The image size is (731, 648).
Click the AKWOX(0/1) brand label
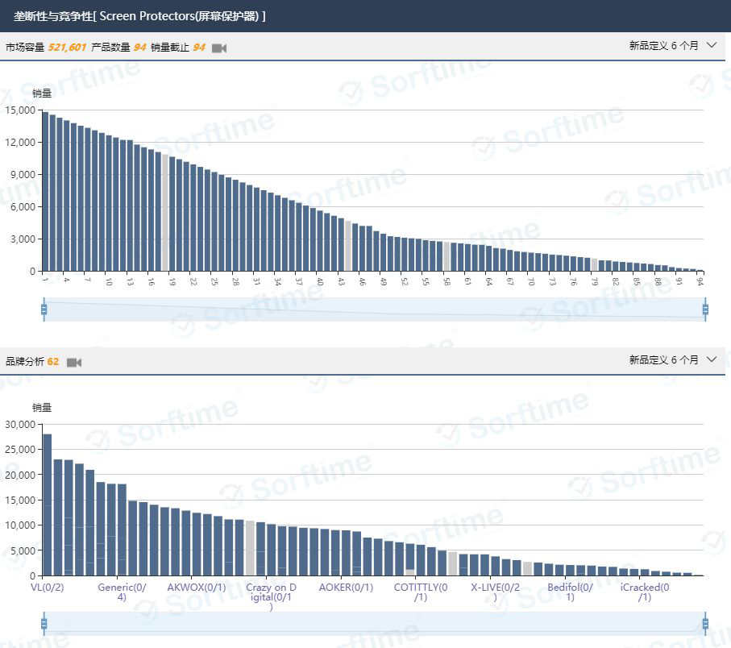click(x=197, y=588)
